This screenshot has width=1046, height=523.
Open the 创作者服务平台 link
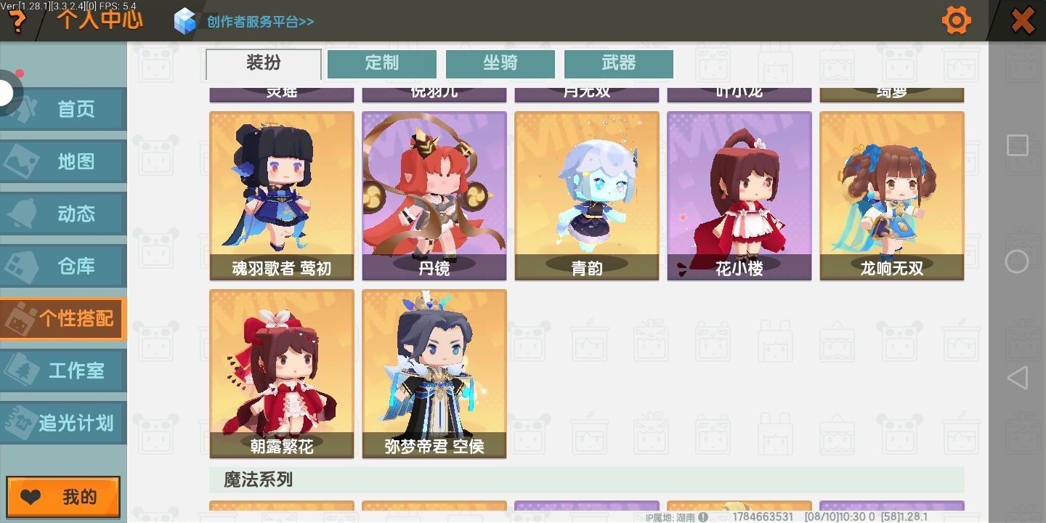260,21
